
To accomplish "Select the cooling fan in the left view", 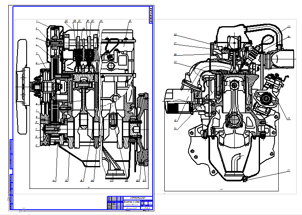I will point(22,87).
